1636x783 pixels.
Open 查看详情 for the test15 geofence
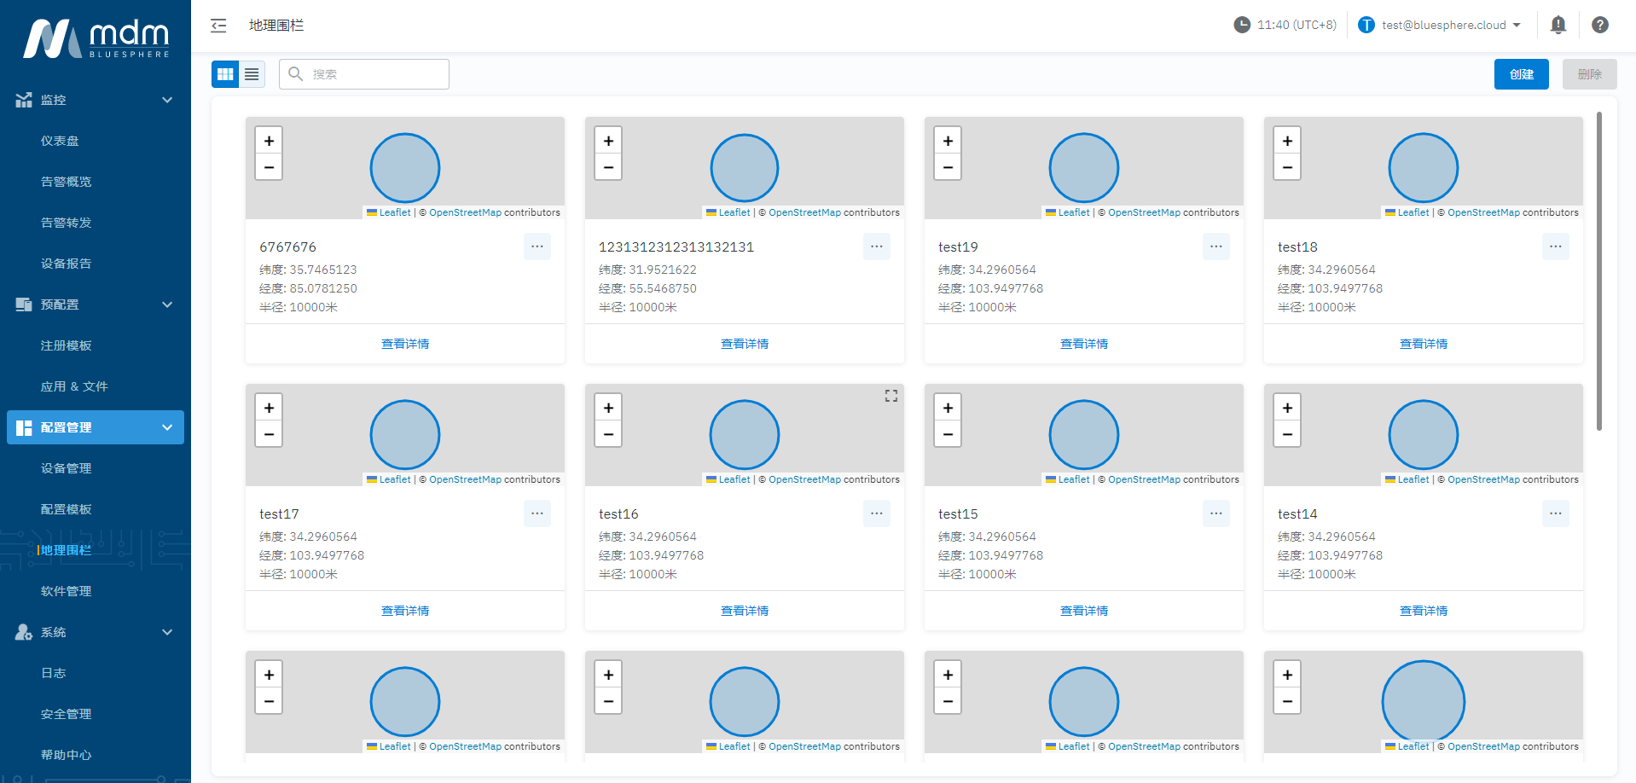1083,611
